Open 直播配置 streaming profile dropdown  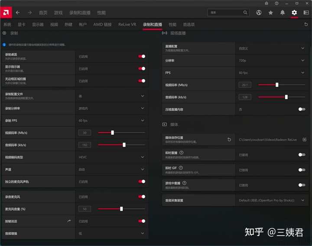coord(272,48)
